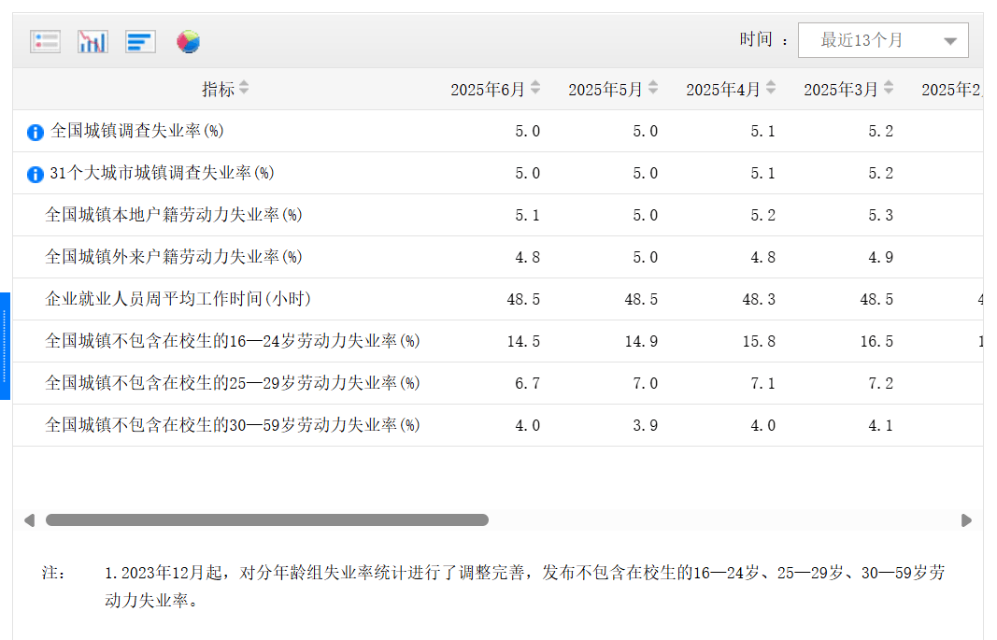This screenshot has height=640, width=997.
Task: Sort the 2025年6月 column
Action: [x=535, y=88]
